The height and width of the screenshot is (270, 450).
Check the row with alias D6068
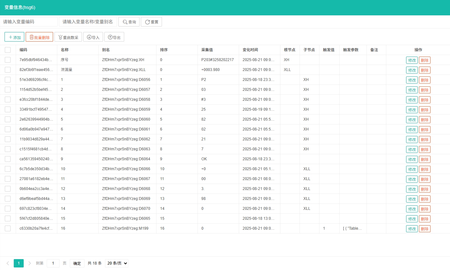pyautogui.click(x=8, y=189)
